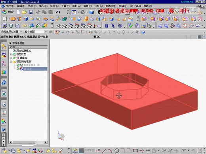Click the Cut scissors icon
Screen dimensions: 206x154
point(38,12)
